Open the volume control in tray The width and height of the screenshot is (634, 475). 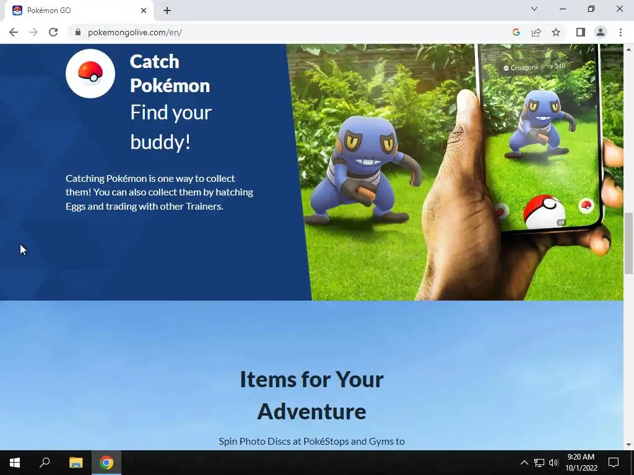point(554,463)
